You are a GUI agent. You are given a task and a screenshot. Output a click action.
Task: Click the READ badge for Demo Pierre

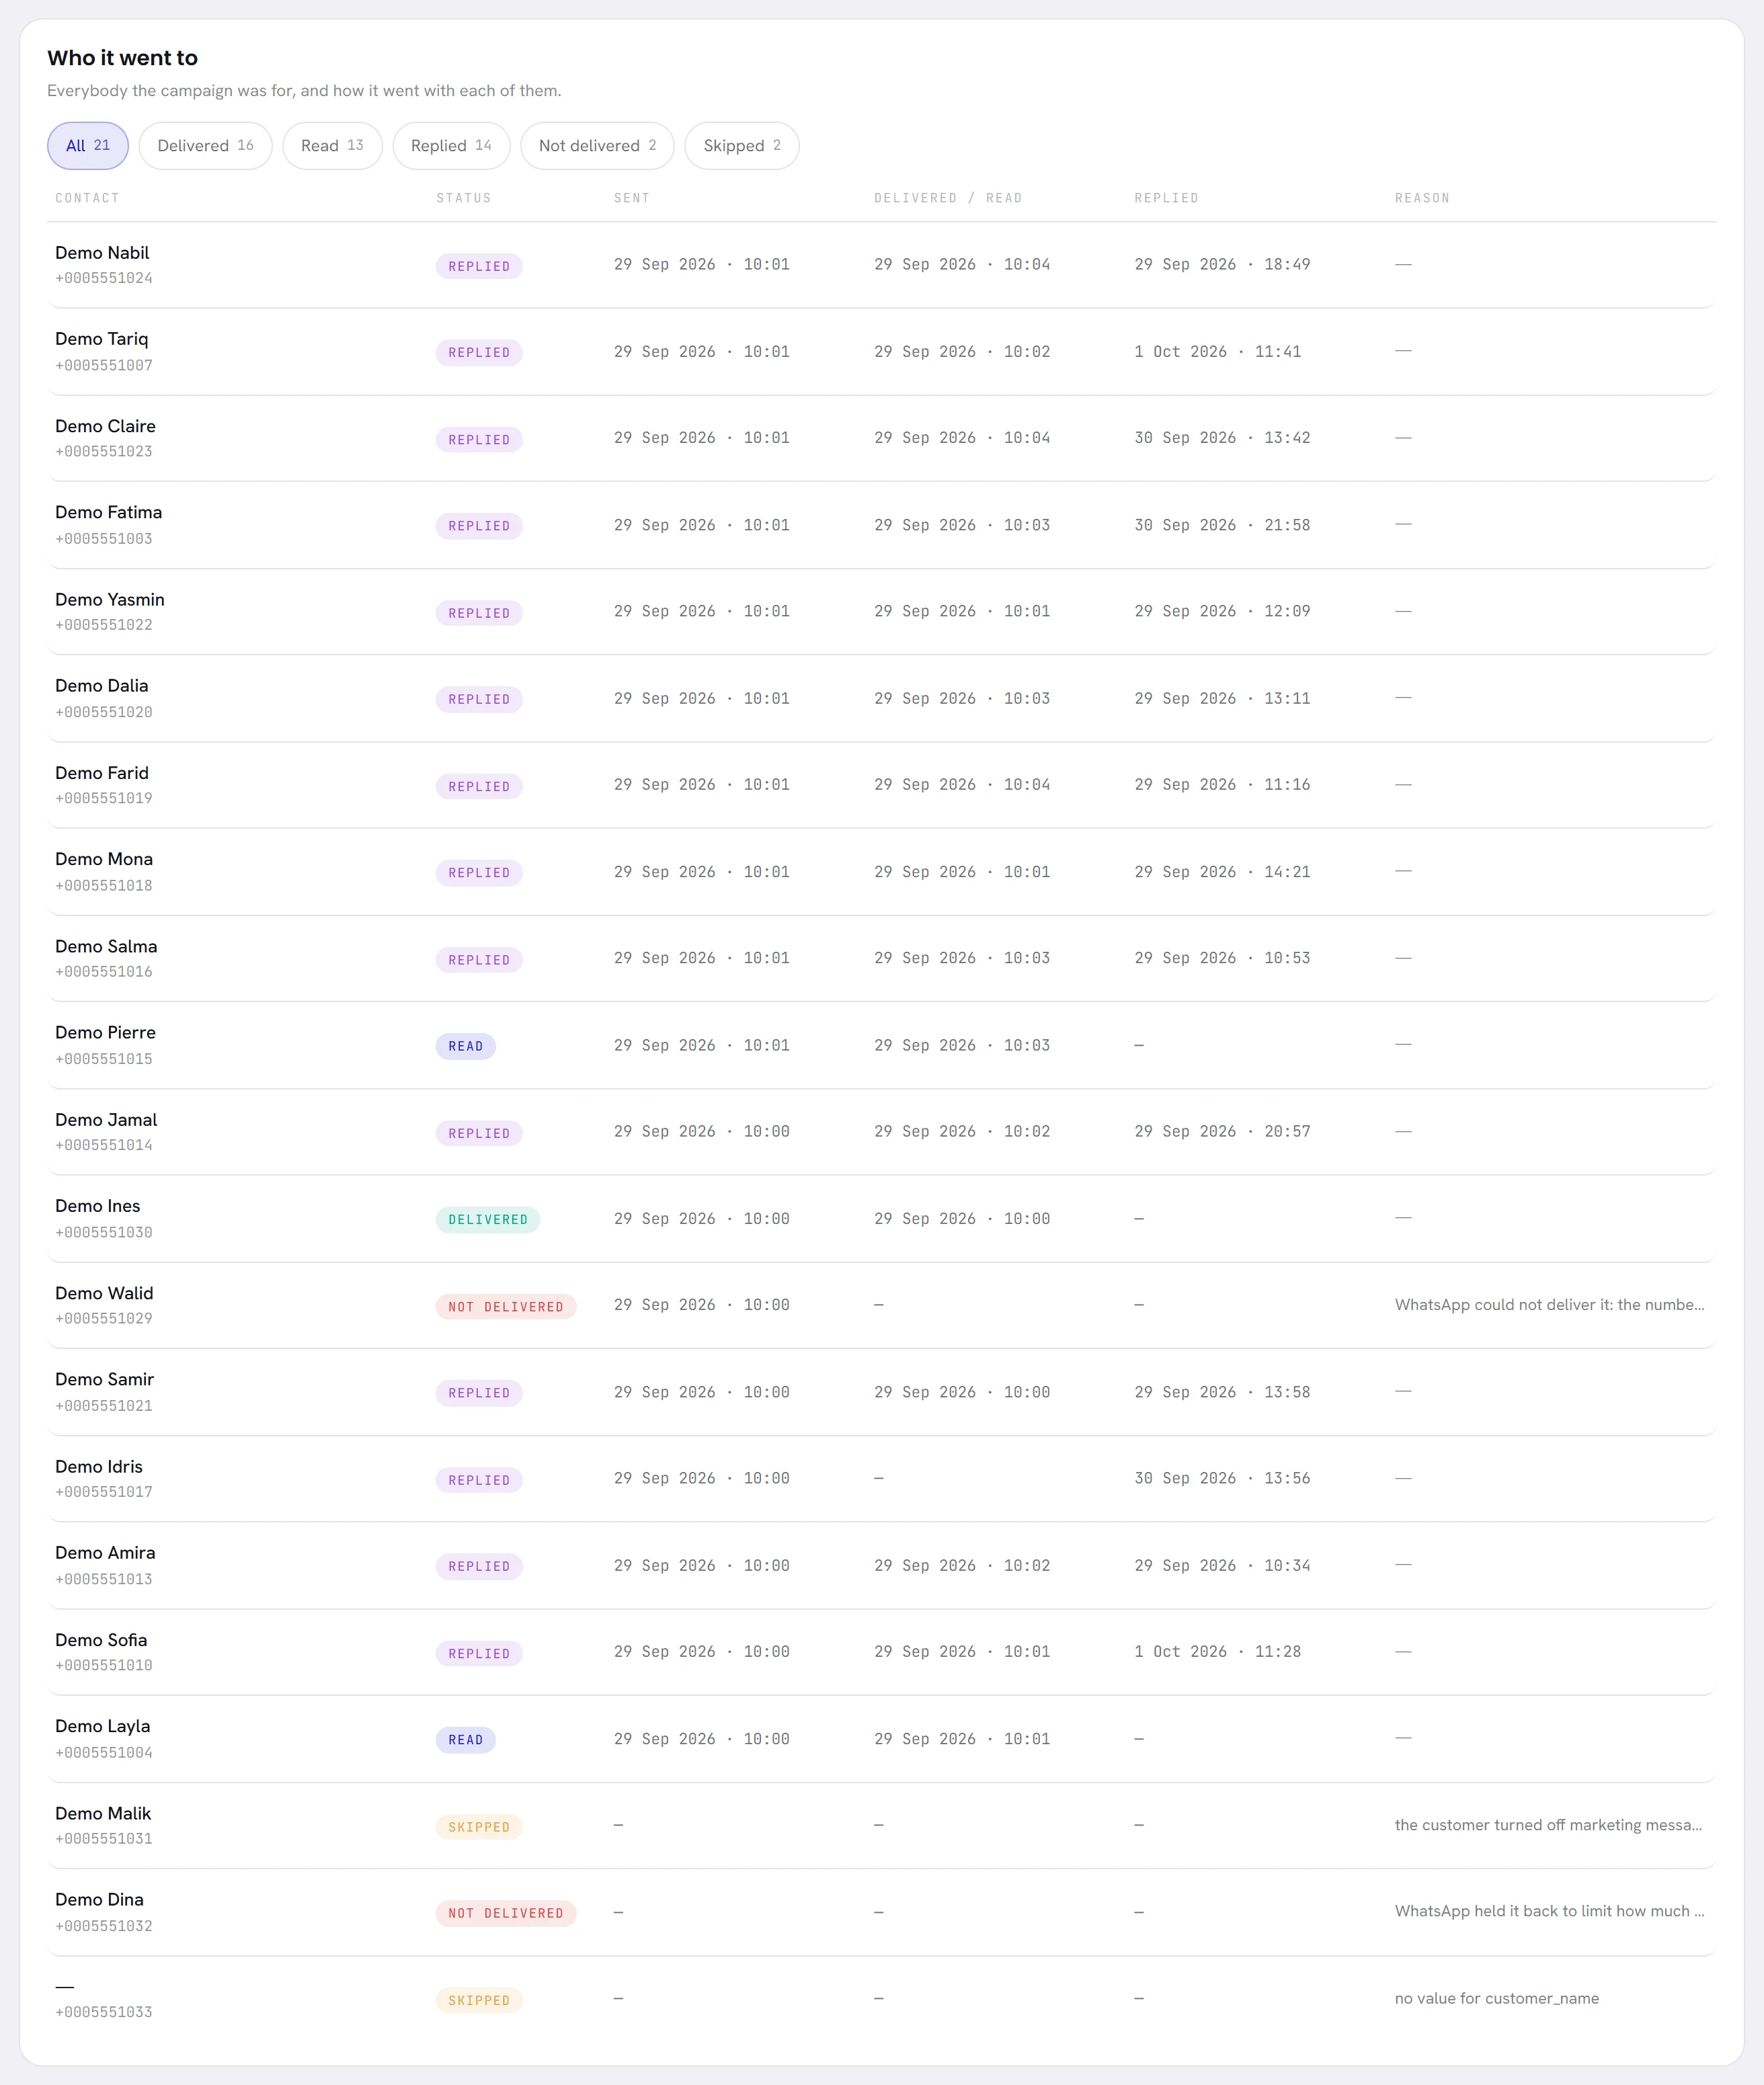tap(466, 1046)
